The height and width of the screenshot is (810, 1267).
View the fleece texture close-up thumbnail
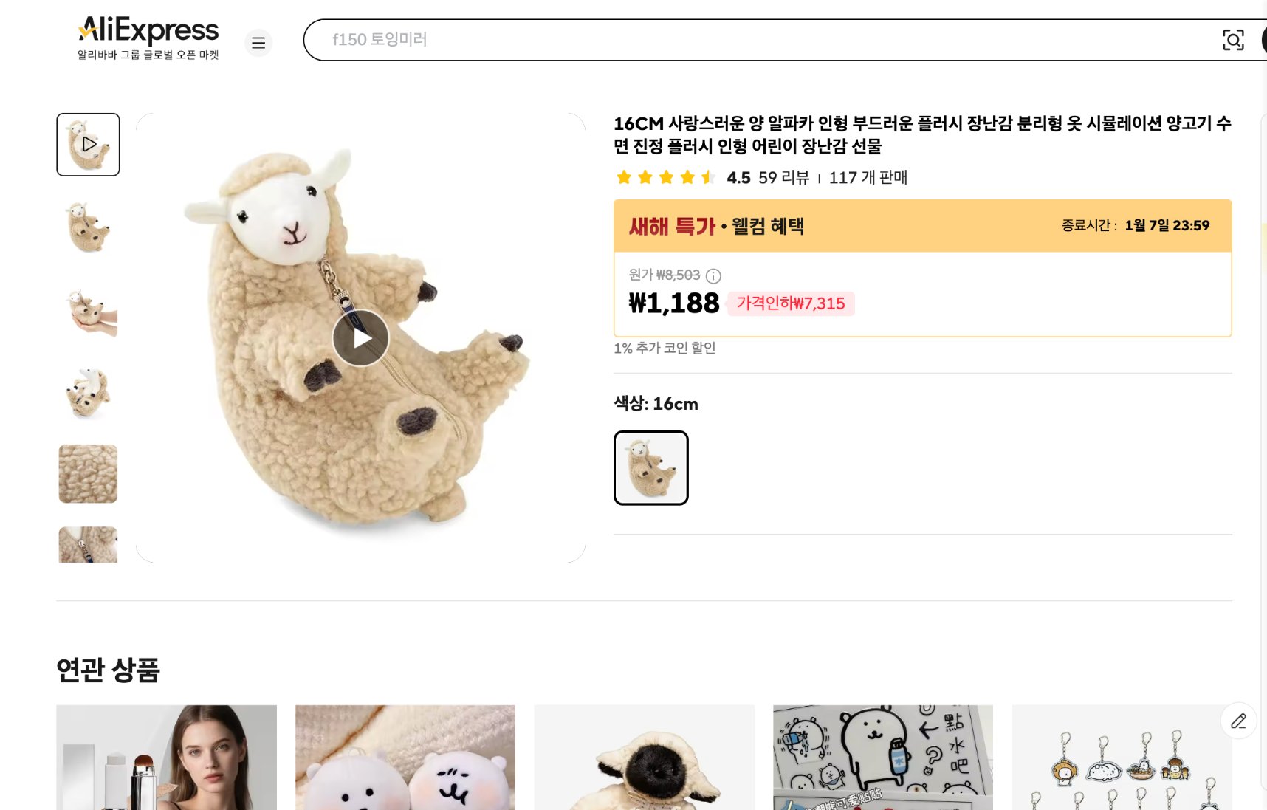88,474
